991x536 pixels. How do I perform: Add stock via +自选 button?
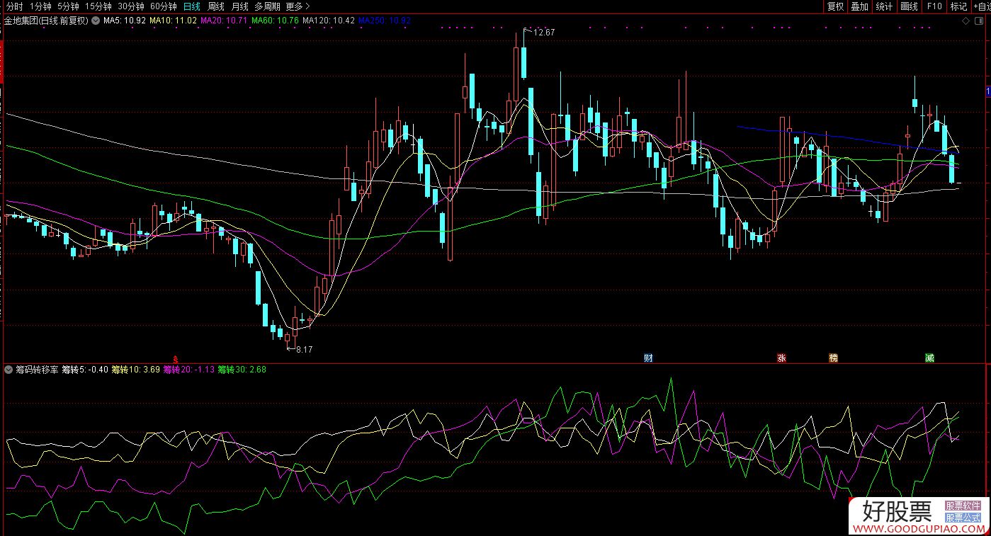981,6
